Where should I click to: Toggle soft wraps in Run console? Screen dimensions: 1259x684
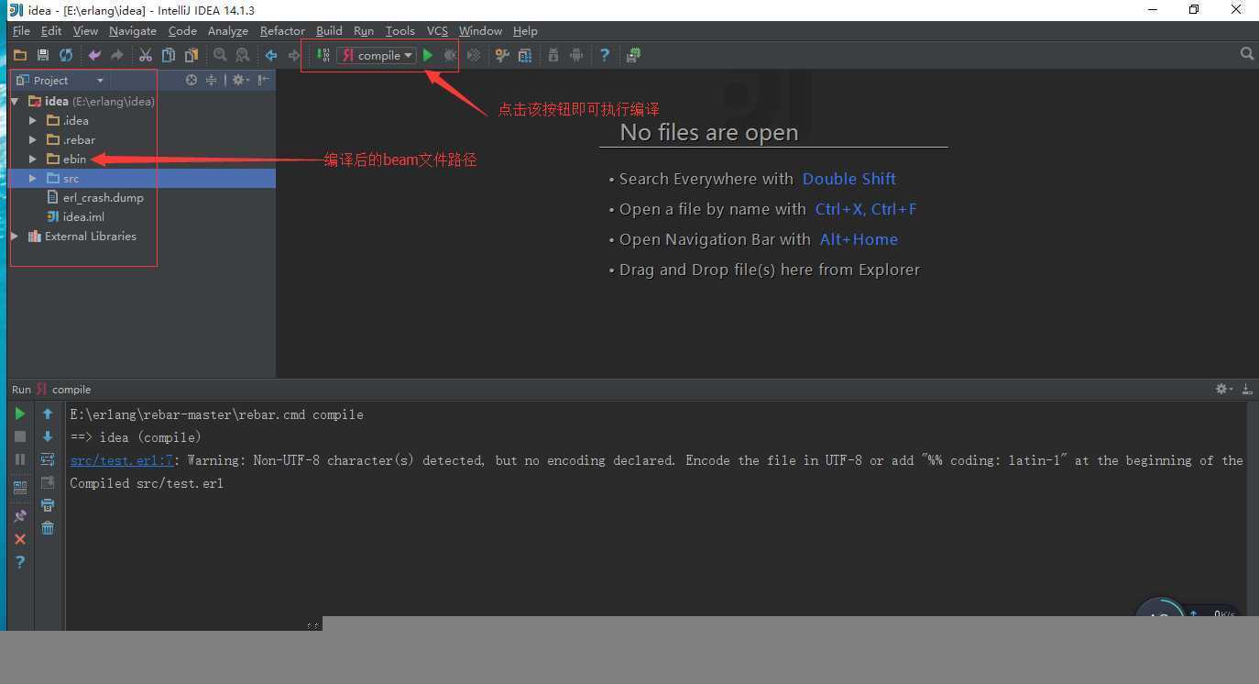48,459
